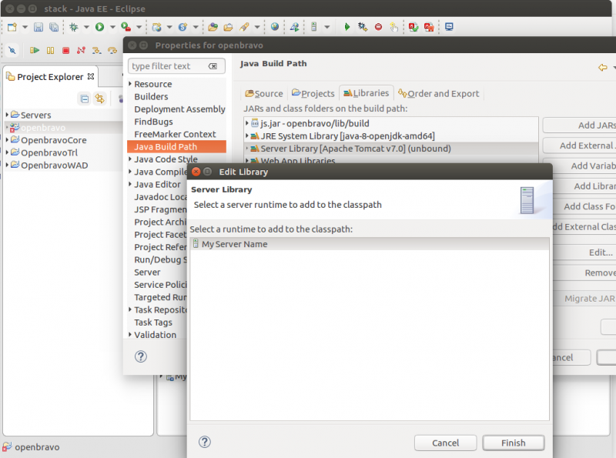The image size is (616, 458).
Task: Click the help icon in the Properties dialog
Action: [x=141, y=356]
